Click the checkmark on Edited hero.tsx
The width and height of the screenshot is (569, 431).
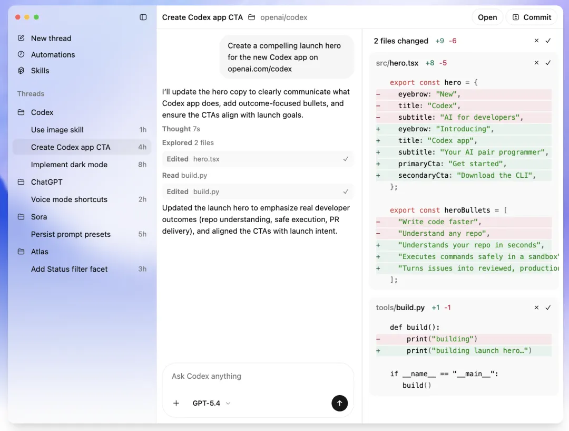click(x=346, y=159)
